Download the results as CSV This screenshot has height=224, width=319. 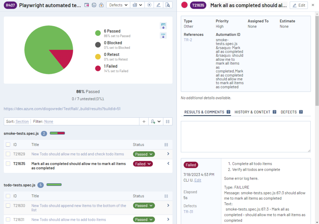[x=163, y=35]
